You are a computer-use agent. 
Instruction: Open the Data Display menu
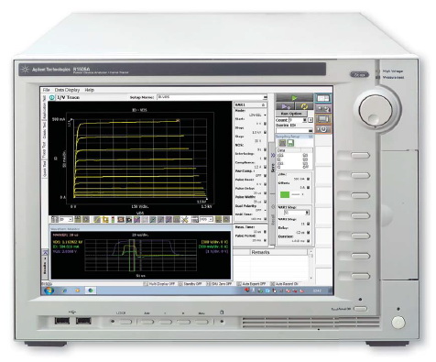pos(67,90)
